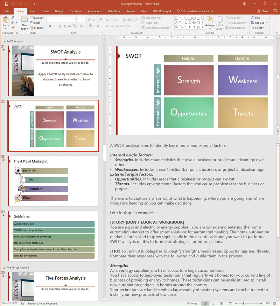
Task: Click the Helpful header on the slide
Action: [189, 58]
